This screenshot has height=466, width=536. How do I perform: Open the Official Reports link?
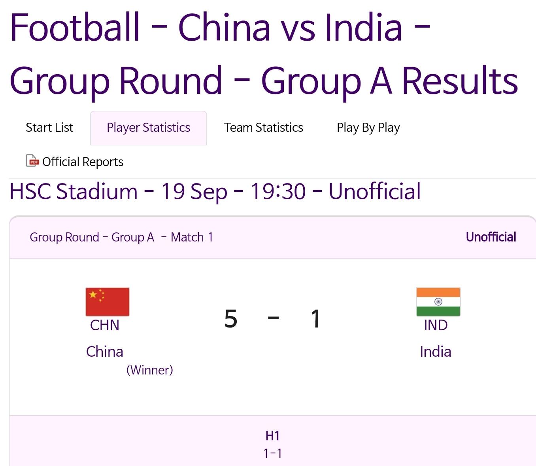83,162
